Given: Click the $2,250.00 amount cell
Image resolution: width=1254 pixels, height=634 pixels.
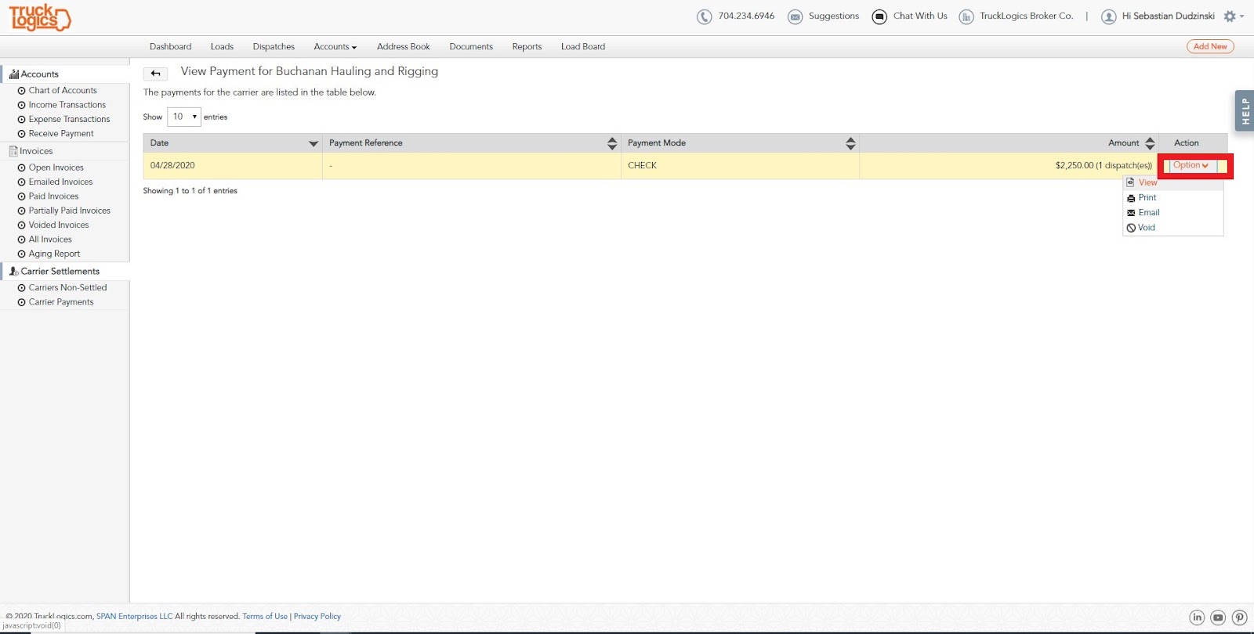Looking at the screenshot, I should 1009,166.
